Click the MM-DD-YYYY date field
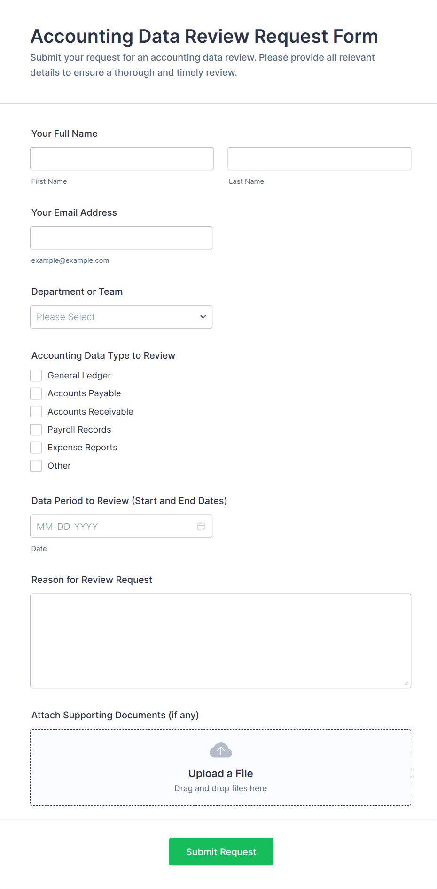437x889 pixels. pos(108,526)
